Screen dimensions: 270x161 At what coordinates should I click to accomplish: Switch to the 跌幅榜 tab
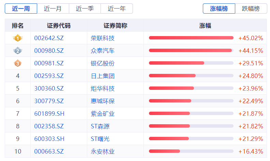(251, 9)
